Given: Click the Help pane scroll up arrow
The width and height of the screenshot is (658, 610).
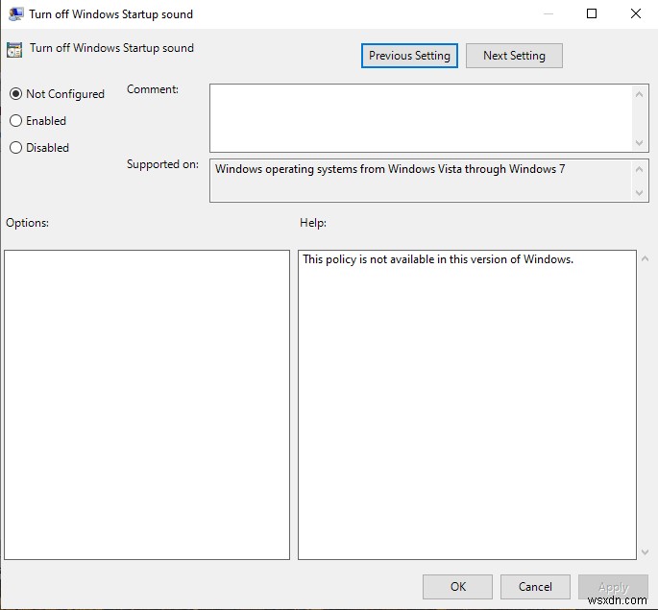Looking at the screenshot, I should click(645, 258).
